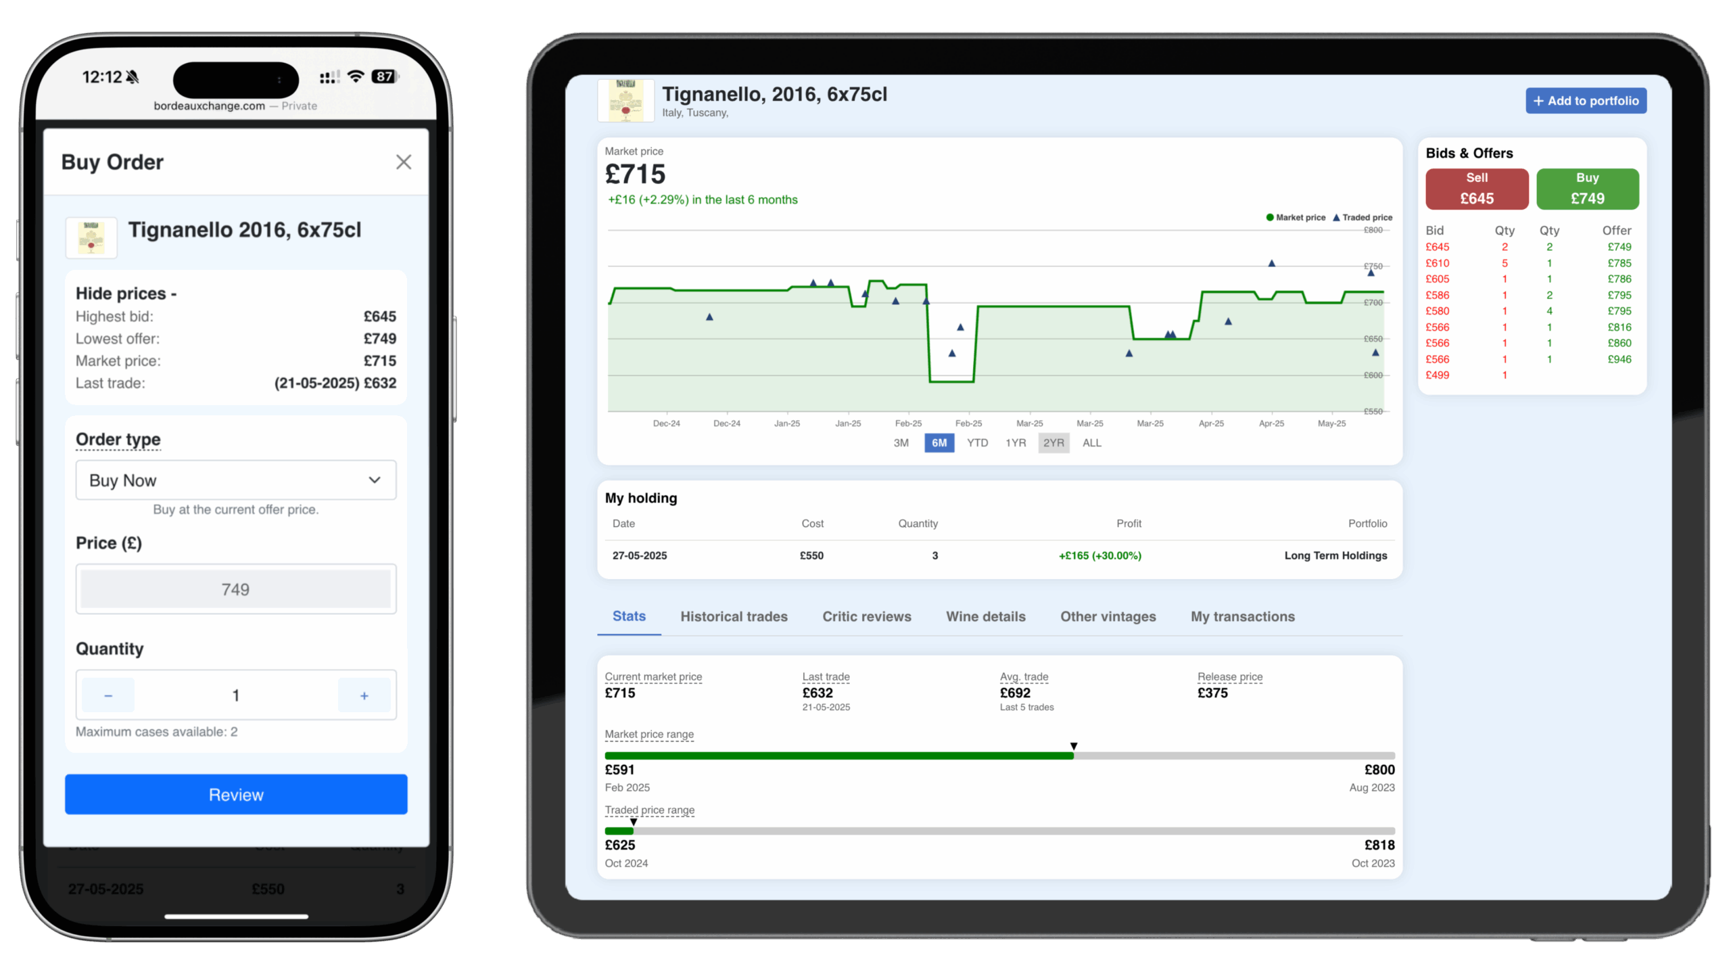Click the wine label thumbnail in Buy Order

tap(91, 237)
